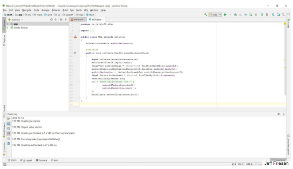Click the Apply Changes lightning icon
Image resolution: width=293 pixels, height=169 pixels.
230,14
